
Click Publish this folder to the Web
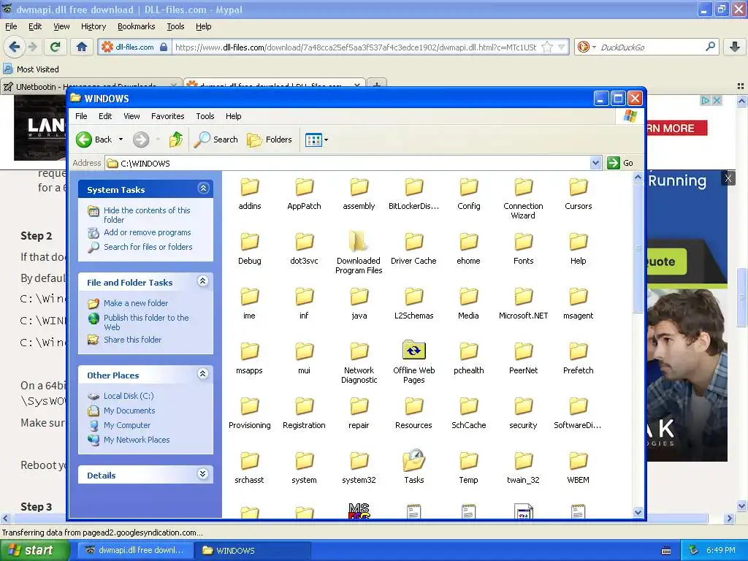[x=146, y=322]
